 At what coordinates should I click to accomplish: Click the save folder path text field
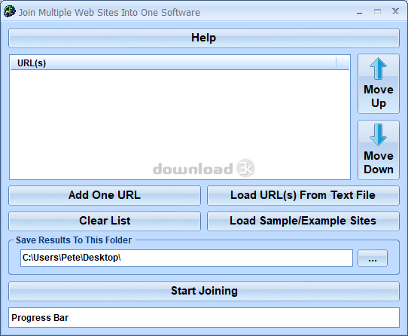tap(187, 258)
